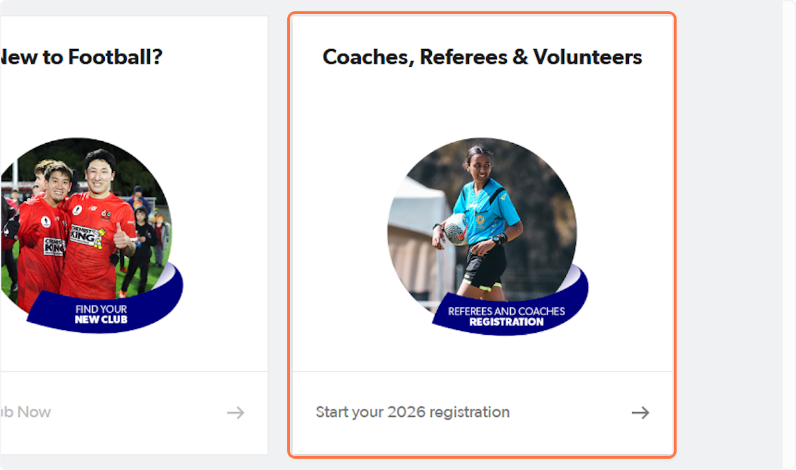This screenshot has height=470, width=796.
Task: Click the white background area above the referee photo
Action: (482, 99)
